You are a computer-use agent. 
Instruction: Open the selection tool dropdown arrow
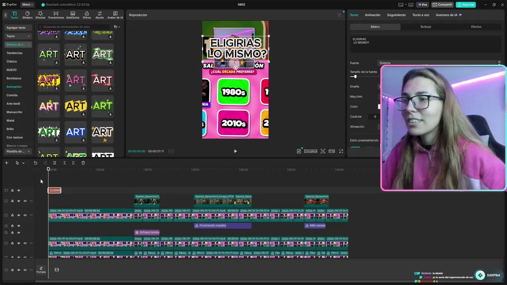(23, 163)
